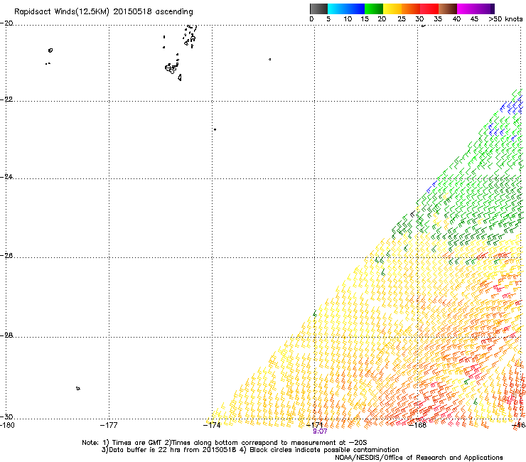Click the '-174' longitude axis label

pyautogui.click(x=212, y=426)
